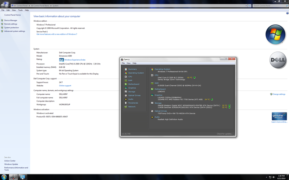Switch to Speccy via its taskbar icon
The height and width of the screenshot is (180, 289).
tap(13, 177)
